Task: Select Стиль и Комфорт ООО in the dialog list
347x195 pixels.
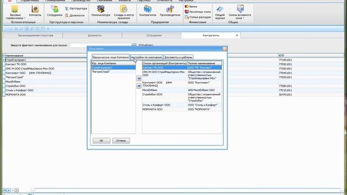Action: click(182, 105)
